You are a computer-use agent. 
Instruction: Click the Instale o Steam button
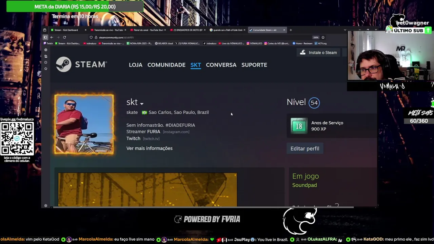click(318, 53)
